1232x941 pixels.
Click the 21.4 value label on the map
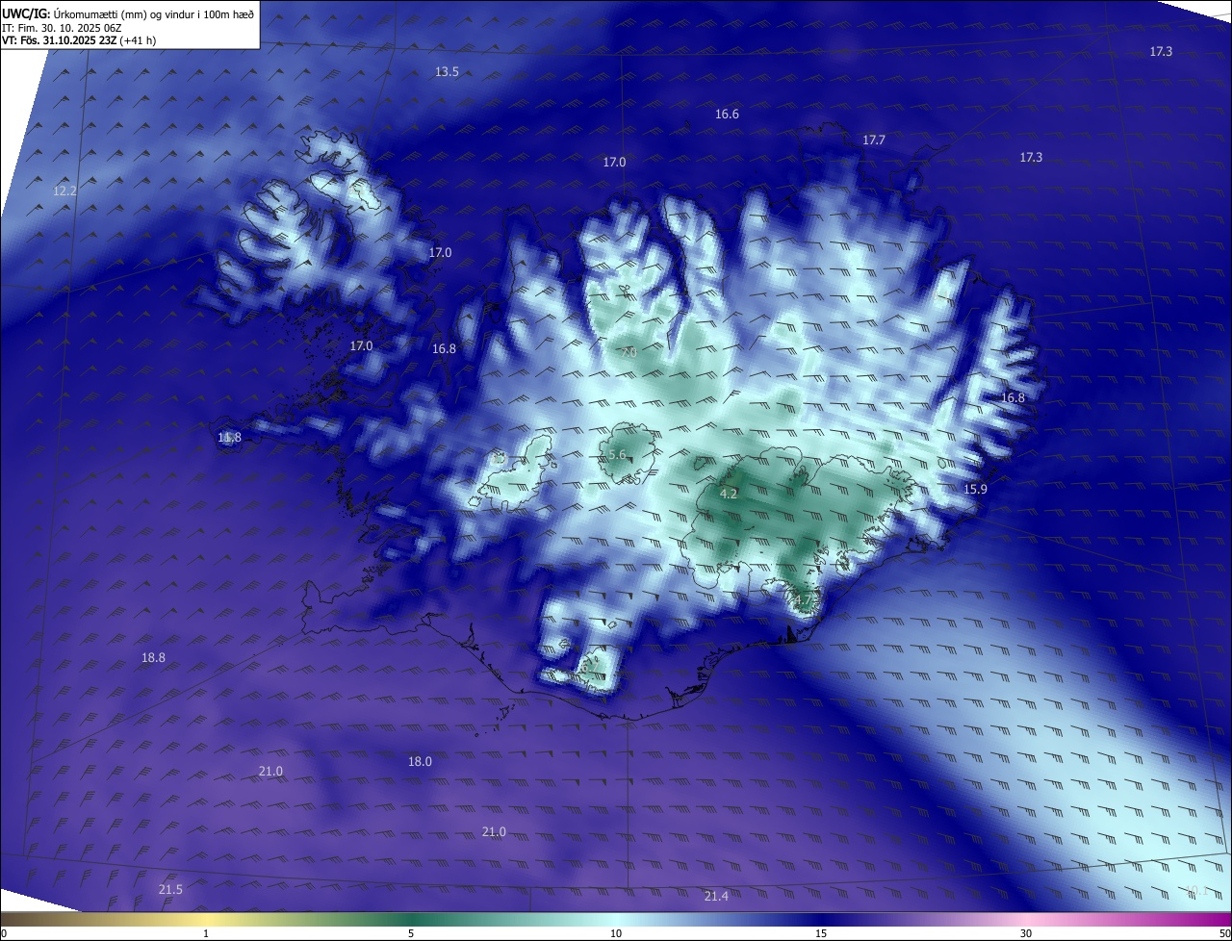[716, 896]
